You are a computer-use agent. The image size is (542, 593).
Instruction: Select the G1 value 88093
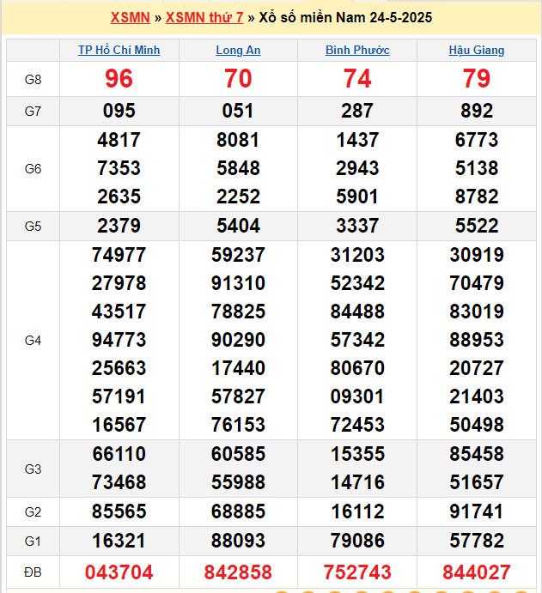[238, 541]
